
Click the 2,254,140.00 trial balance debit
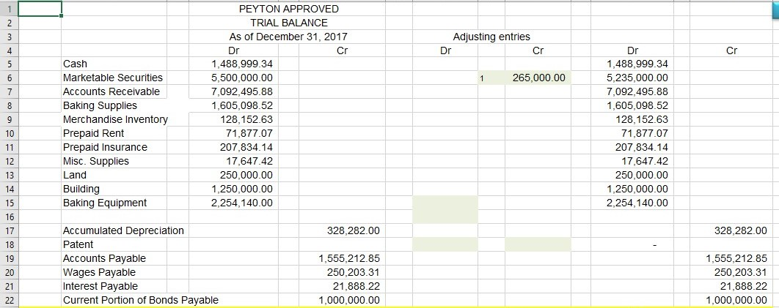[242, 203]
